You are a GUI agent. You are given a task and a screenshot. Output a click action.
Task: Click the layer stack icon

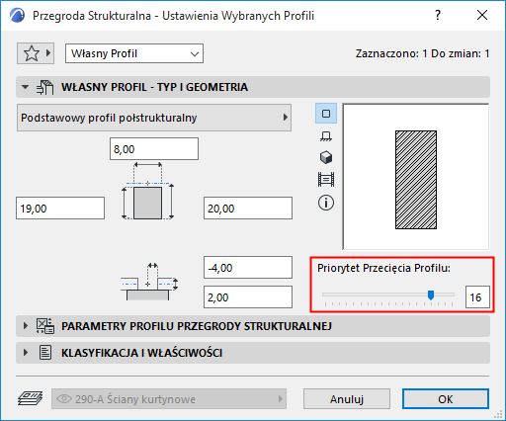pos(30,398)
